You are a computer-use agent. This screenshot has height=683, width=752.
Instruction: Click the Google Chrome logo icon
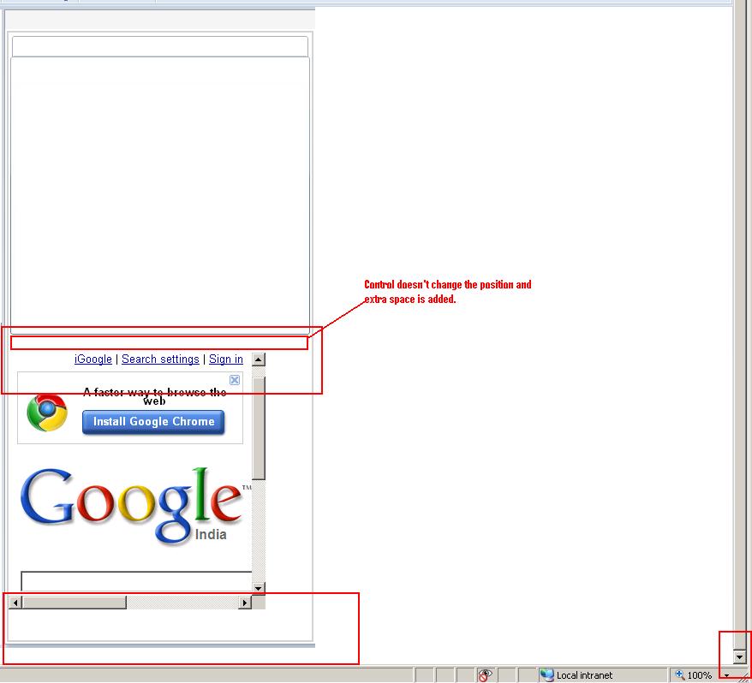47,413
